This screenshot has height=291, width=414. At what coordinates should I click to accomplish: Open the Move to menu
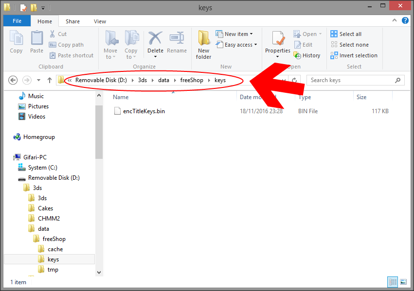pyautogui.click(x=110, y=45)
